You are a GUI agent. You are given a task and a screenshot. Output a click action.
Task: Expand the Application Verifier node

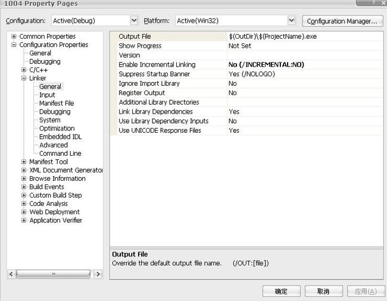[x=24, y=220]
